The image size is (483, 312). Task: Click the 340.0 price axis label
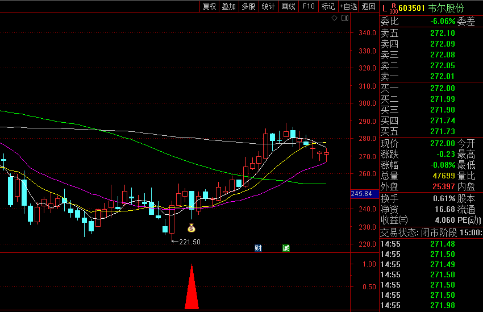[x=367, y=32]
